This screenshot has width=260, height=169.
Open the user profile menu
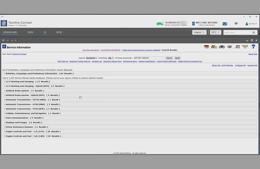pos(251,24)
